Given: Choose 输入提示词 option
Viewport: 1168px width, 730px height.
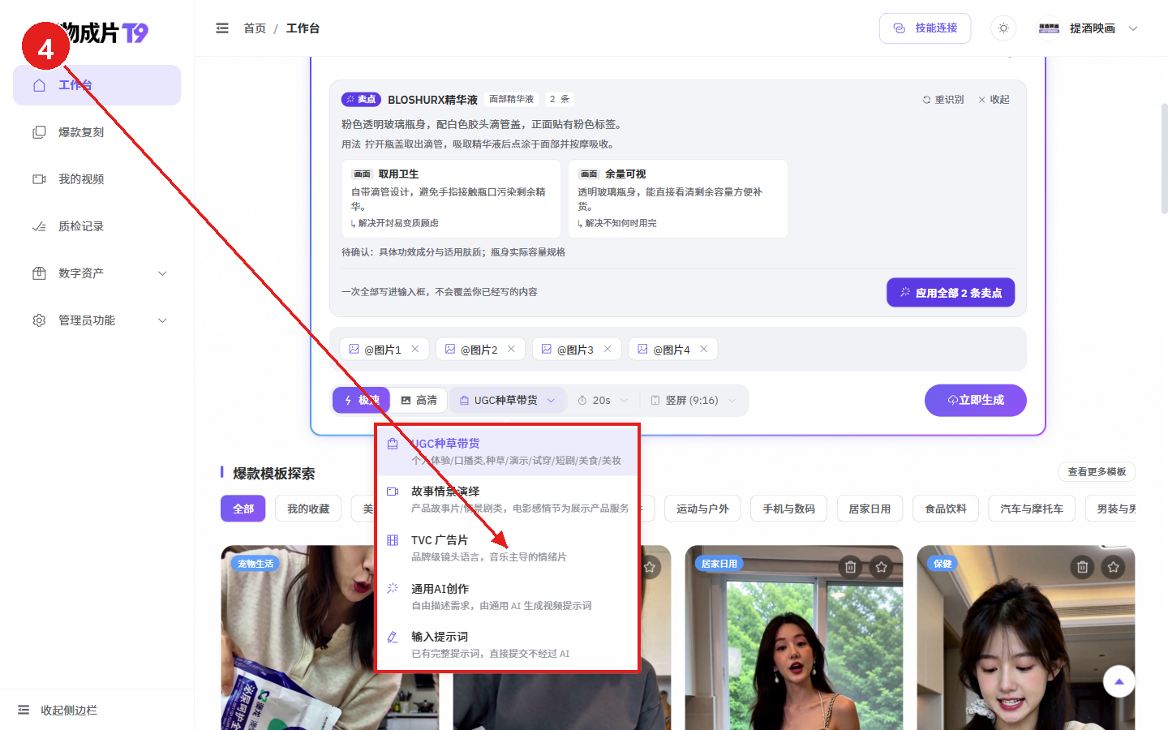Looking at the screenshot, I should pos(508,645).
